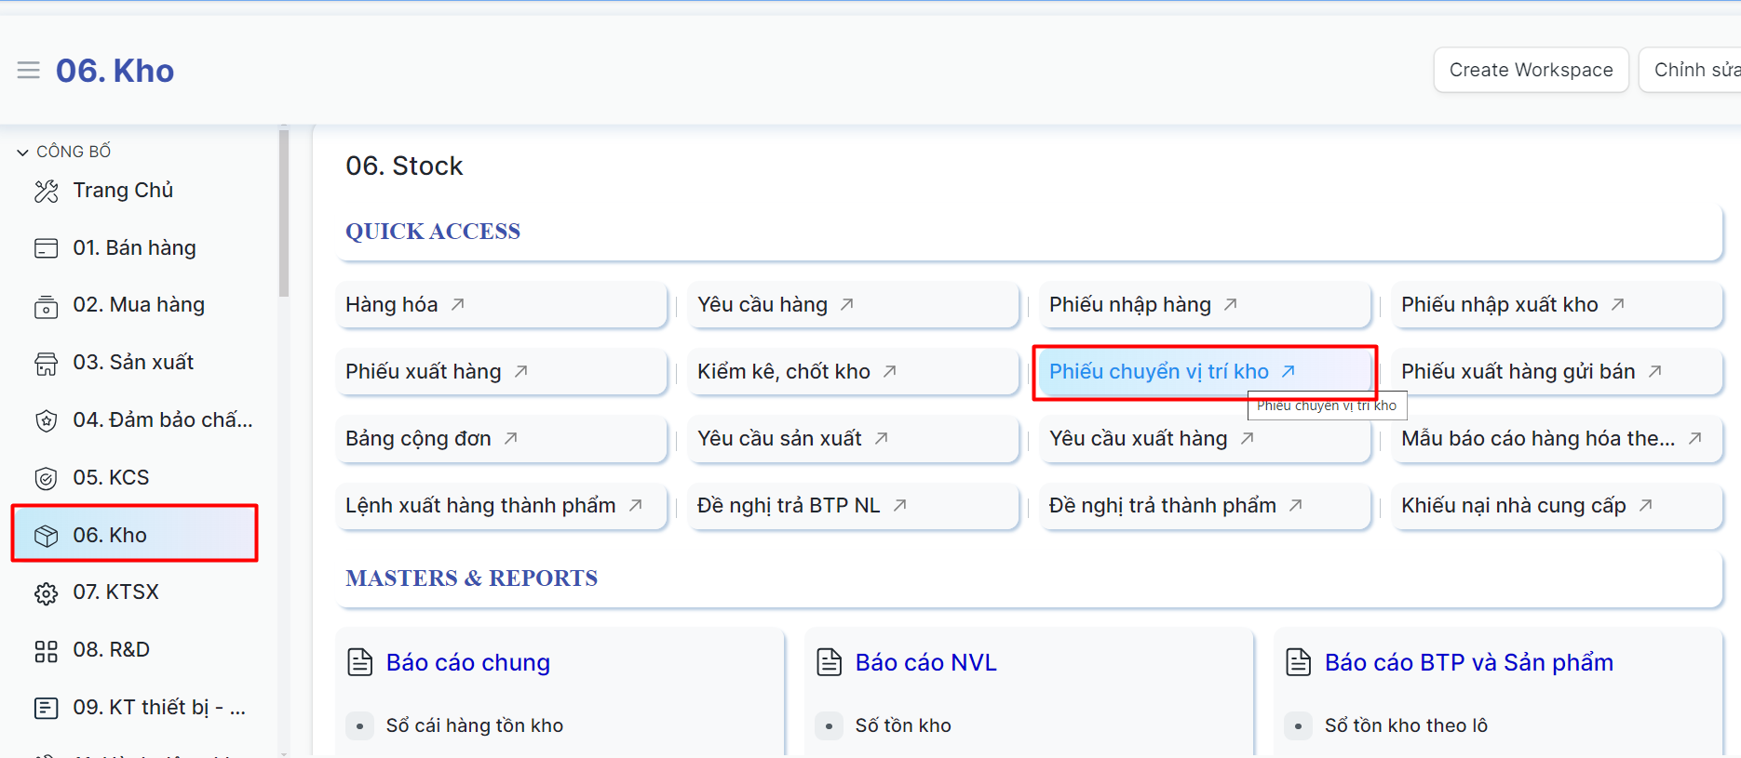Click the 07. KTSX gear icon
Screen dimensions: 1741x758
point(46,593)
